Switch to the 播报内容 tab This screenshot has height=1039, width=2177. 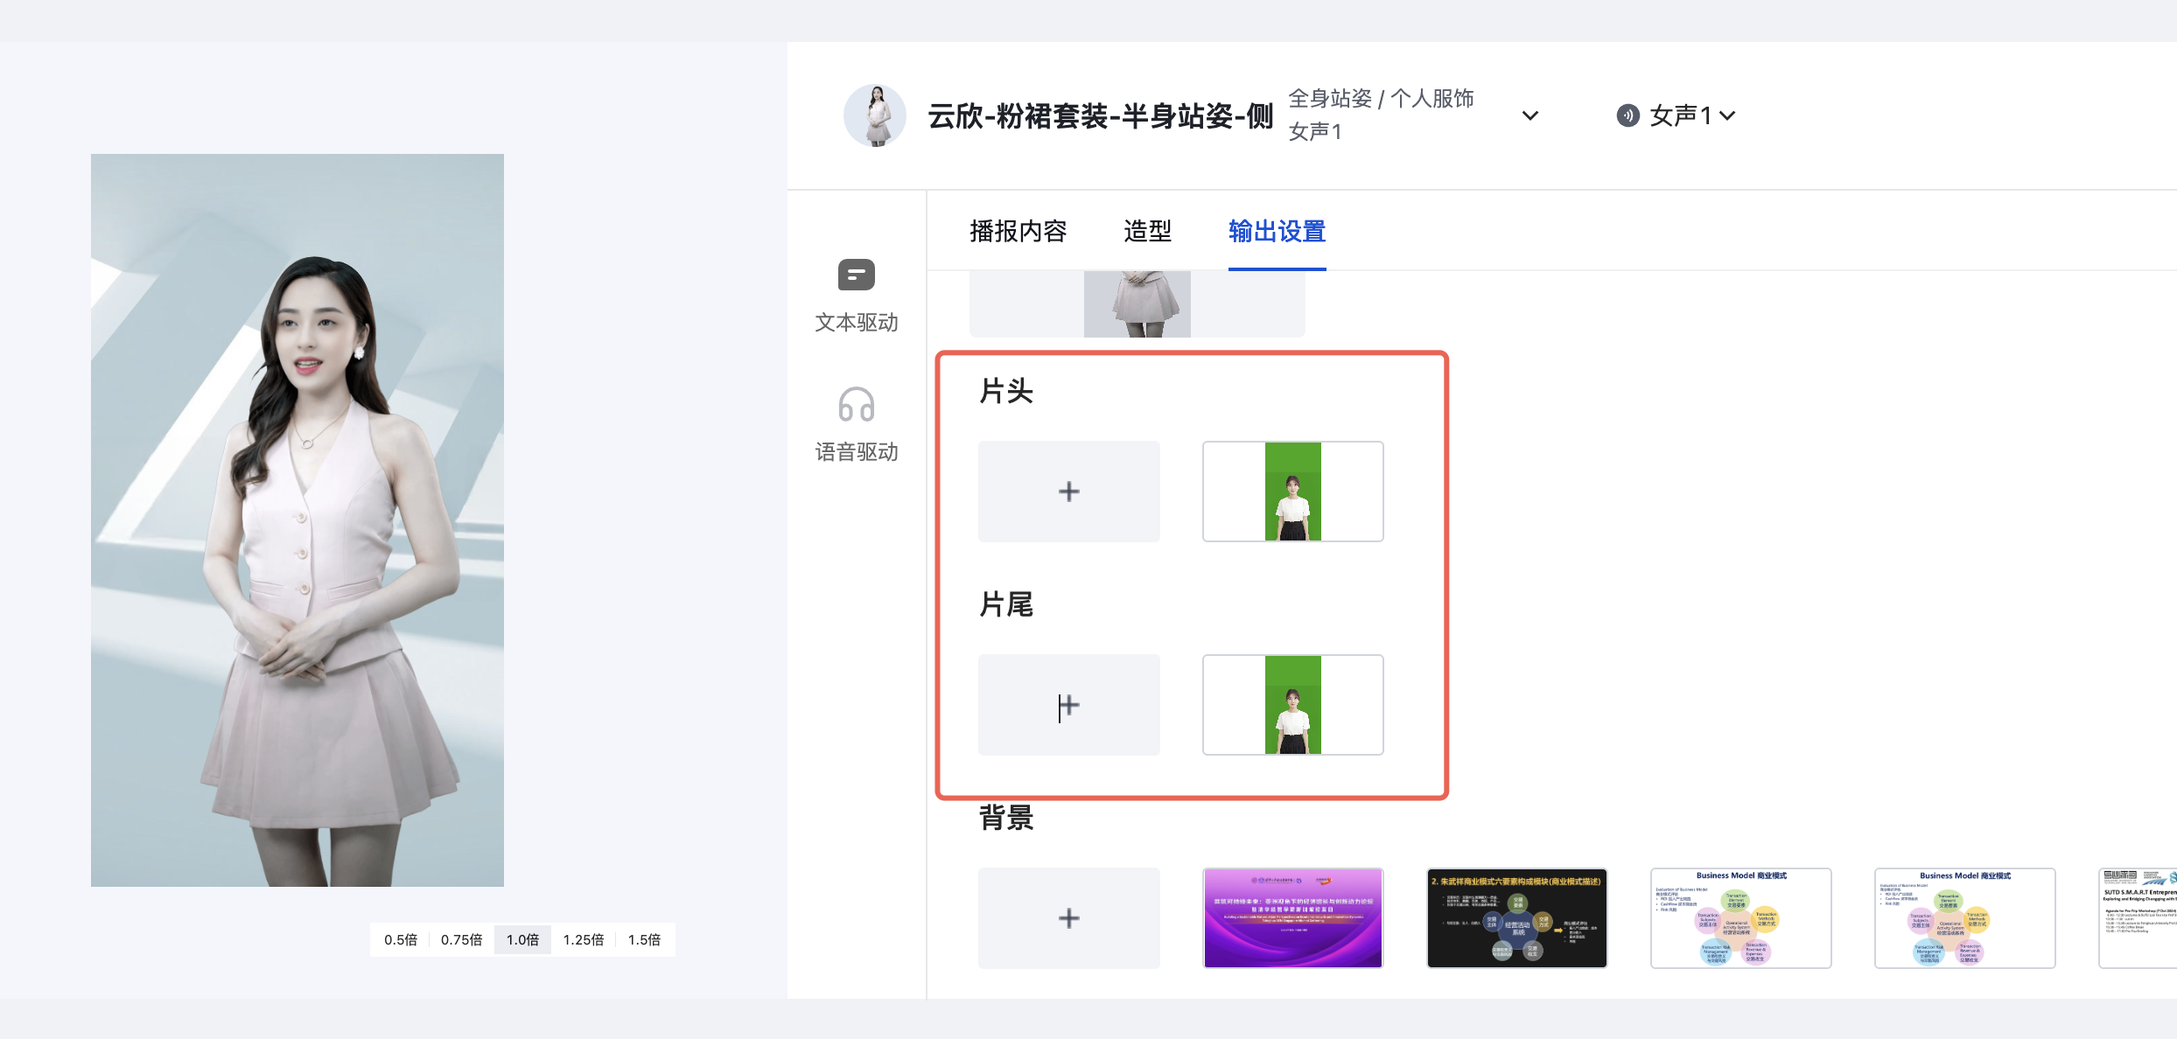[x=1018, y=231]
